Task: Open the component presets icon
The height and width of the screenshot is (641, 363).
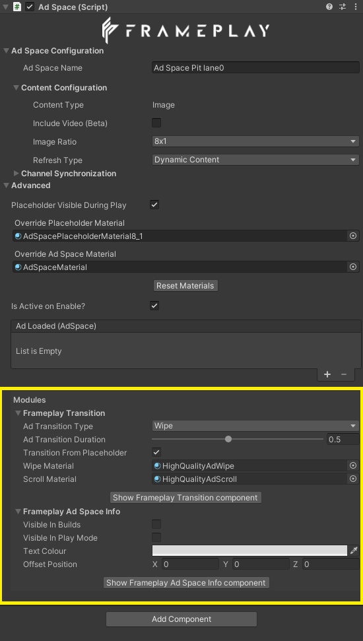Action: [343, 7]
